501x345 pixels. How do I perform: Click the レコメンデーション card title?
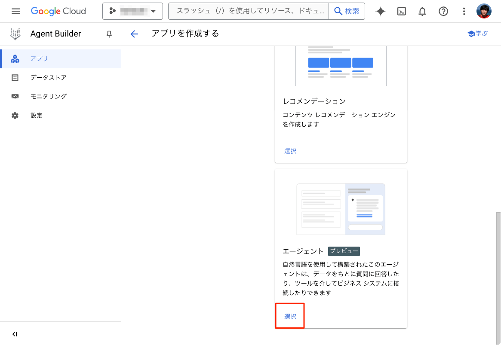314,101
